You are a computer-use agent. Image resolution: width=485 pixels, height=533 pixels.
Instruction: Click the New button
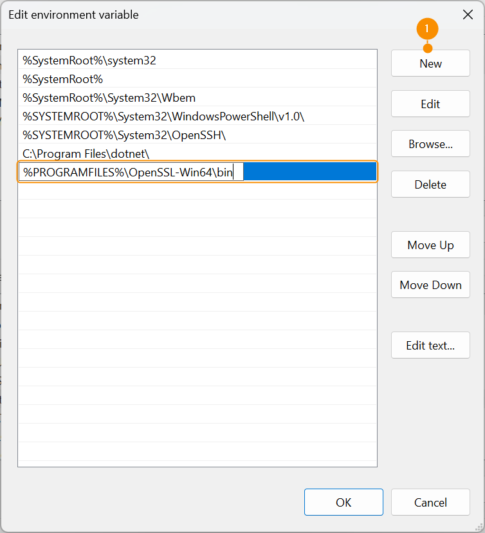click(430, 63)
